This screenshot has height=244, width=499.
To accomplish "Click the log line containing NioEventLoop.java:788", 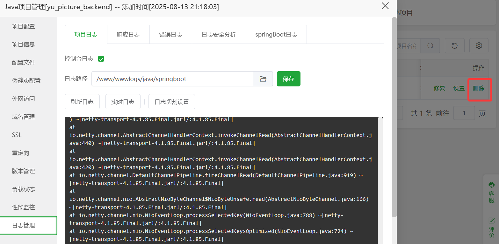I will 206,219.
